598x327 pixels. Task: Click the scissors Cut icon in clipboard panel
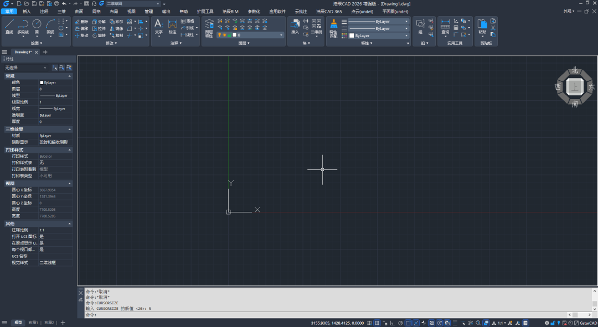click(x=493, y=28)
